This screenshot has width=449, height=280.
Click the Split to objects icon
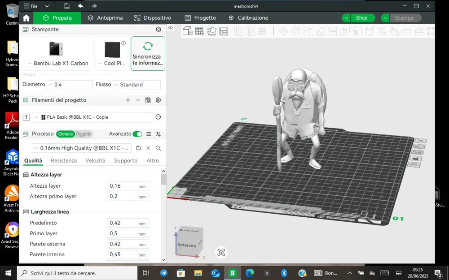(238, 31)
